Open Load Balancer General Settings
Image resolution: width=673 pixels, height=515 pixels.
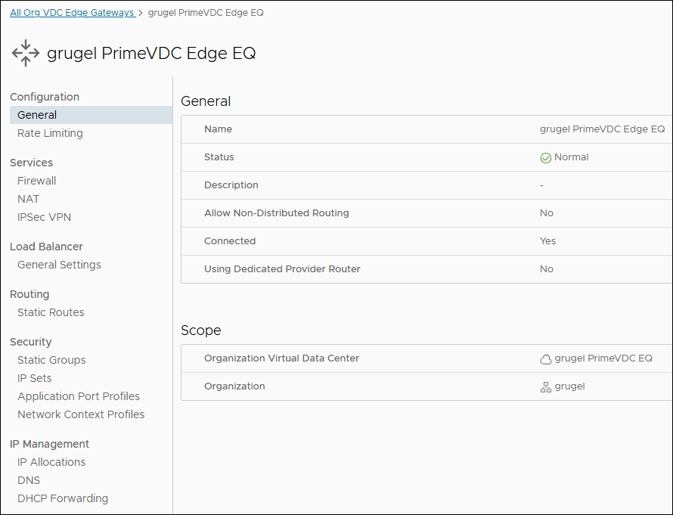click(x=59, y=265)
